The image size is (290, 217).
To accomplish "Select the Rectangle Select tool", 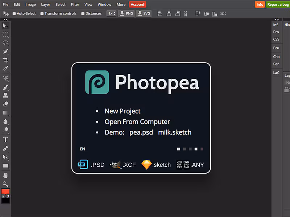I will [5, 34].
